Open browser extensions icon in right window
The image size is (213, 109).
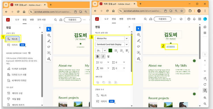190,11
